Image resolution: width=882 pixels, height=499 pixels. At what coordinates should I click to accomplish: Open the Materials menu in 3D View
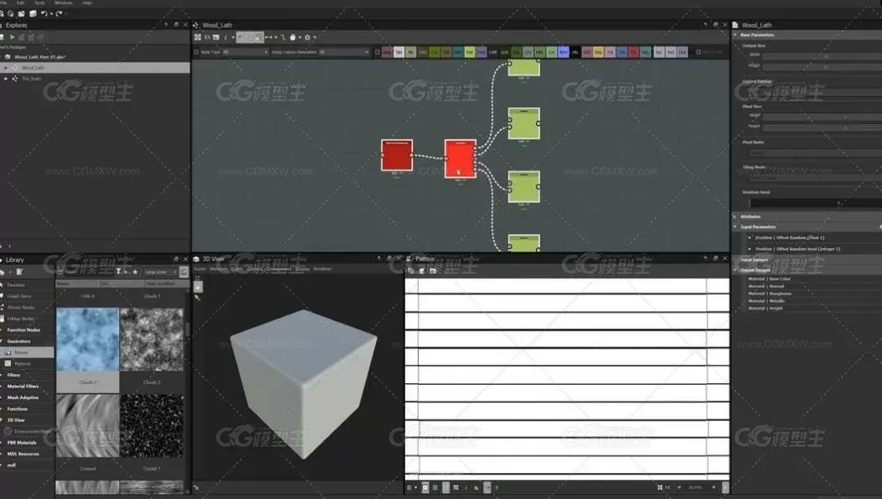[218, 268]
